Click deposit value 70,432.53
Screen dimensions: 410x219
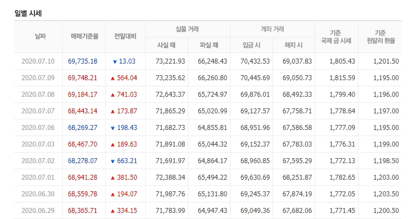tap(255, 61)
